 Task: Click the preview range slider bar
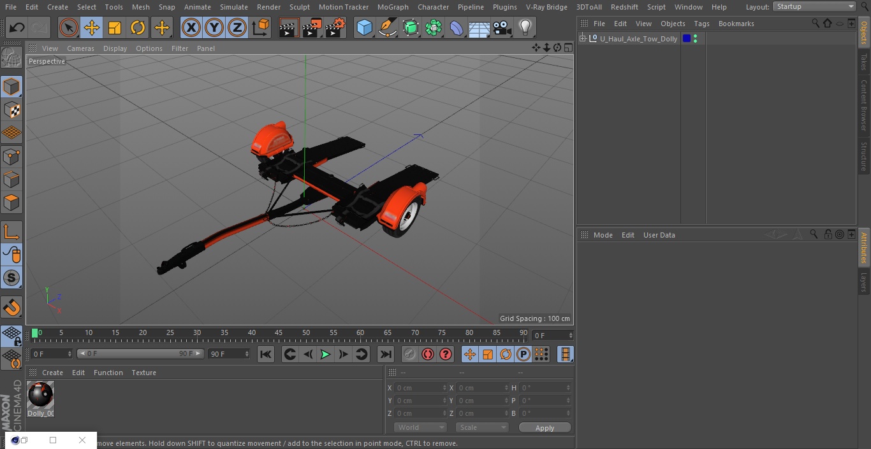(x=140, y=353)
